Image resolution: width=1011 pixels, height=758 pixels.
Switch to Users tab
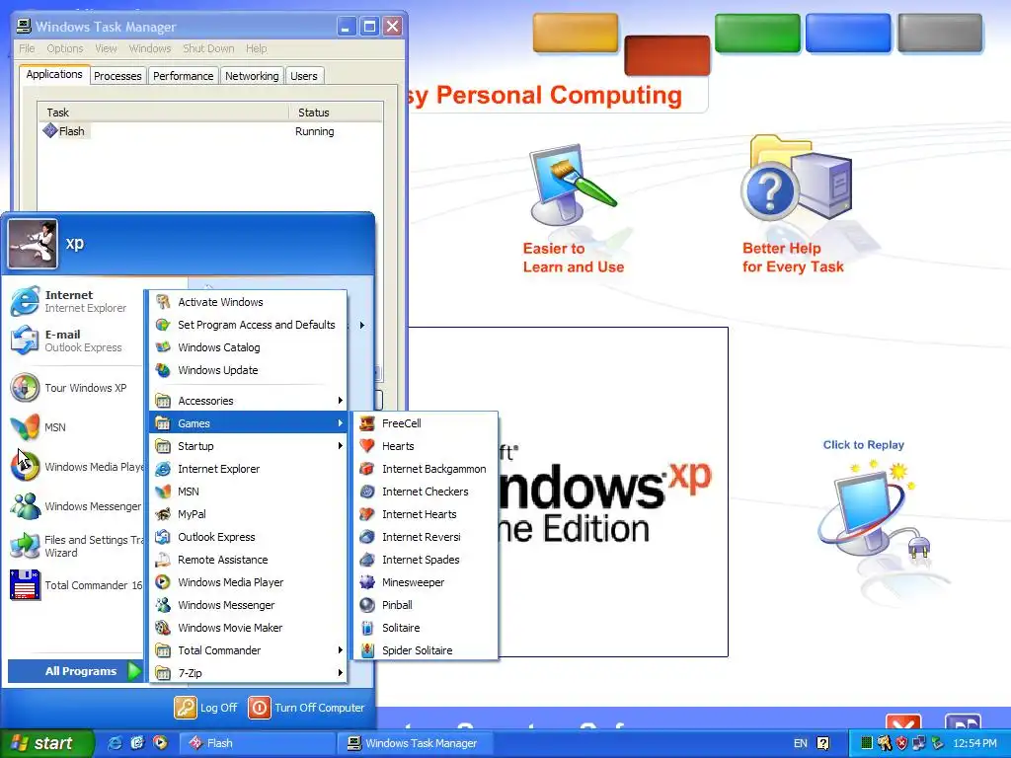[x=304, y=76]
